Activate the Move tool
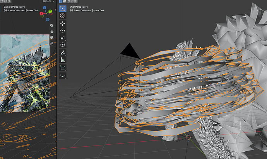The image size is (267, 159). 62,24
